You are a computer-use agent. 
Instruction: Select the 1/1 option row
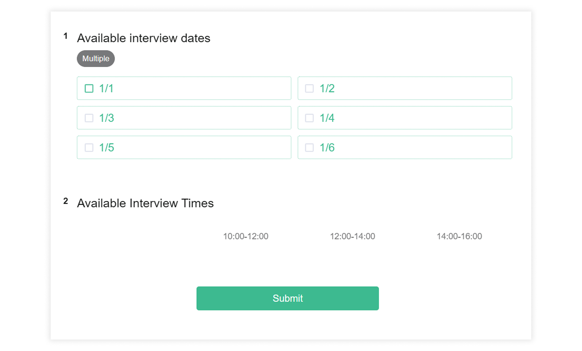point(184,88)
